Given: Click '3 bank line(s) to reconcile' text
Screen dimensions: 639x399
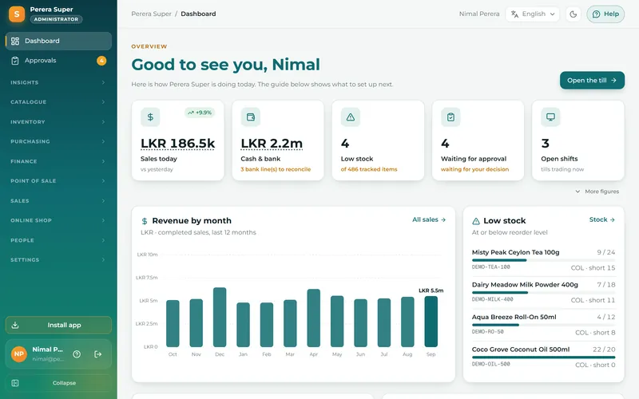Looking at the screenshot, I should [276, 169].
